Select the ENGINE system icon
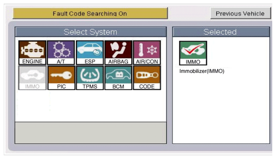Viewport: 276px width, 159px height. coord(32,52)
